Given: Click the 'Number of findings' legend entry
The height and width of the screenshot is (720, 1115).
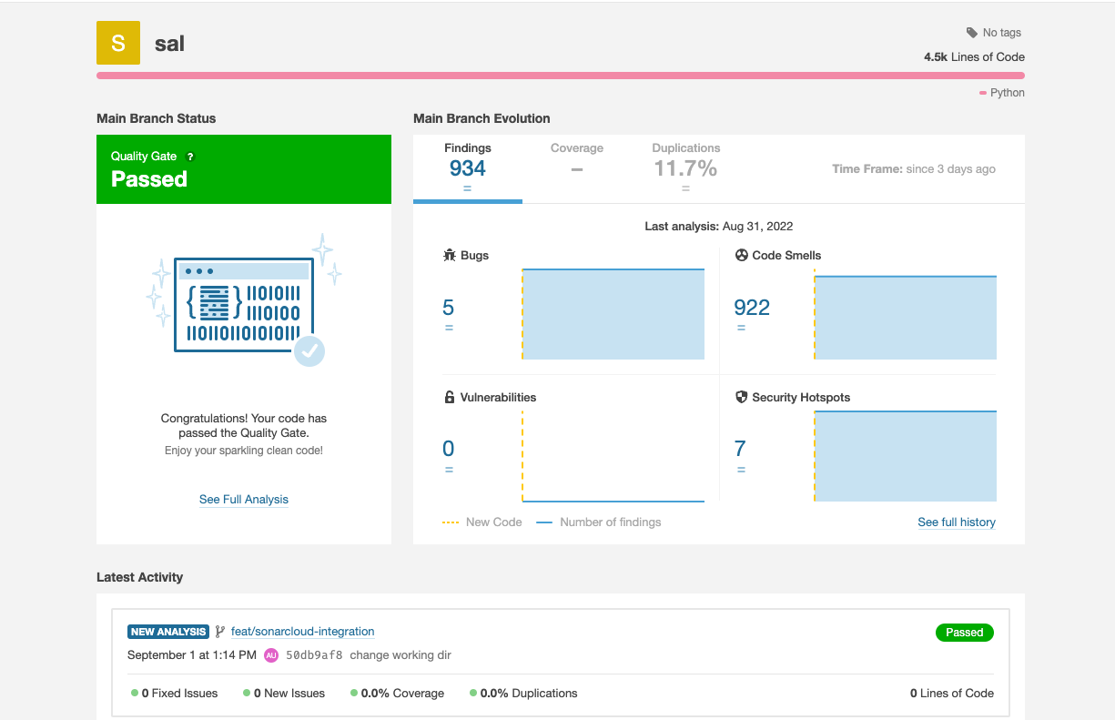Looking at the screenshot, I should (x=599, y=522).
